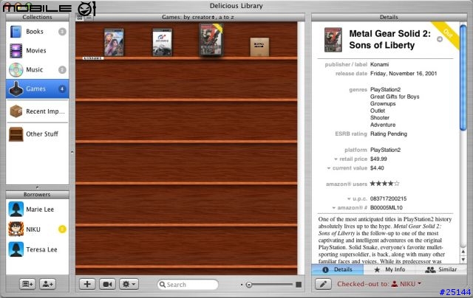Switch to list view
Viewport: 473px width, 298px height.
tap(89, 18)
